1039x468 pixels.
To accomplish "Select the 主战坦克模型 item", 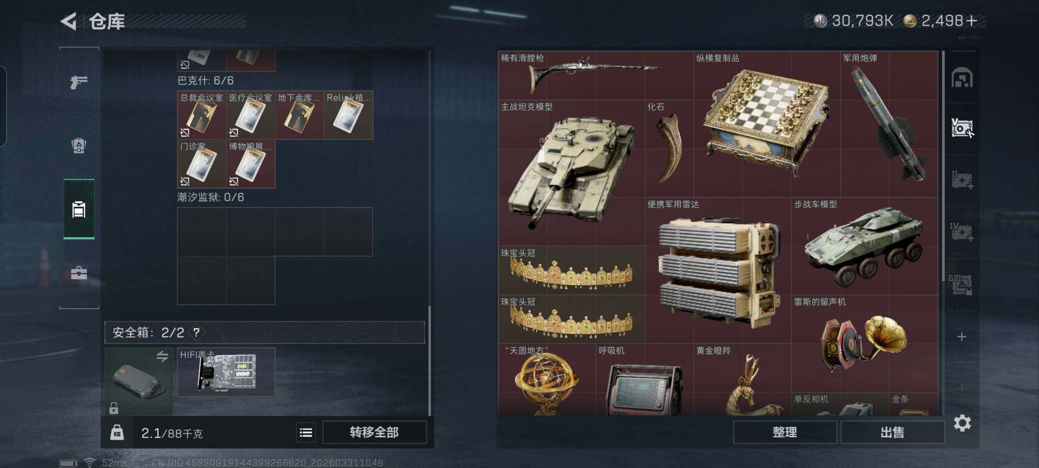I will coord(571,173).
